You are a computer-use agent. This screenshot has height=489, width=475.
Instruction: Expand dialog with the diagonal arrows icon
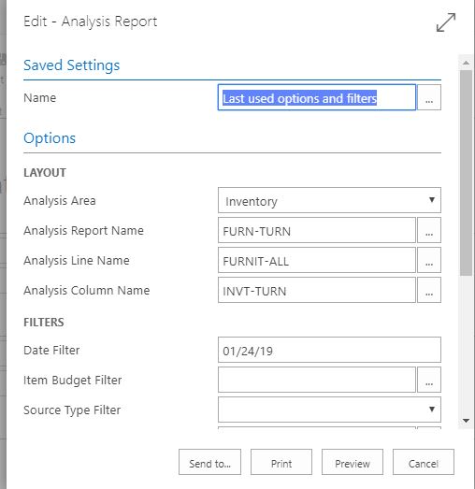coord(446,22)
